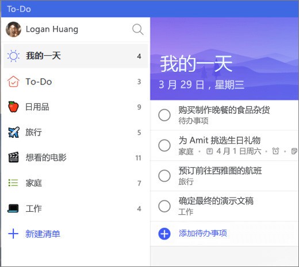Open Logan Huang profile avatar

click(13, 29)
